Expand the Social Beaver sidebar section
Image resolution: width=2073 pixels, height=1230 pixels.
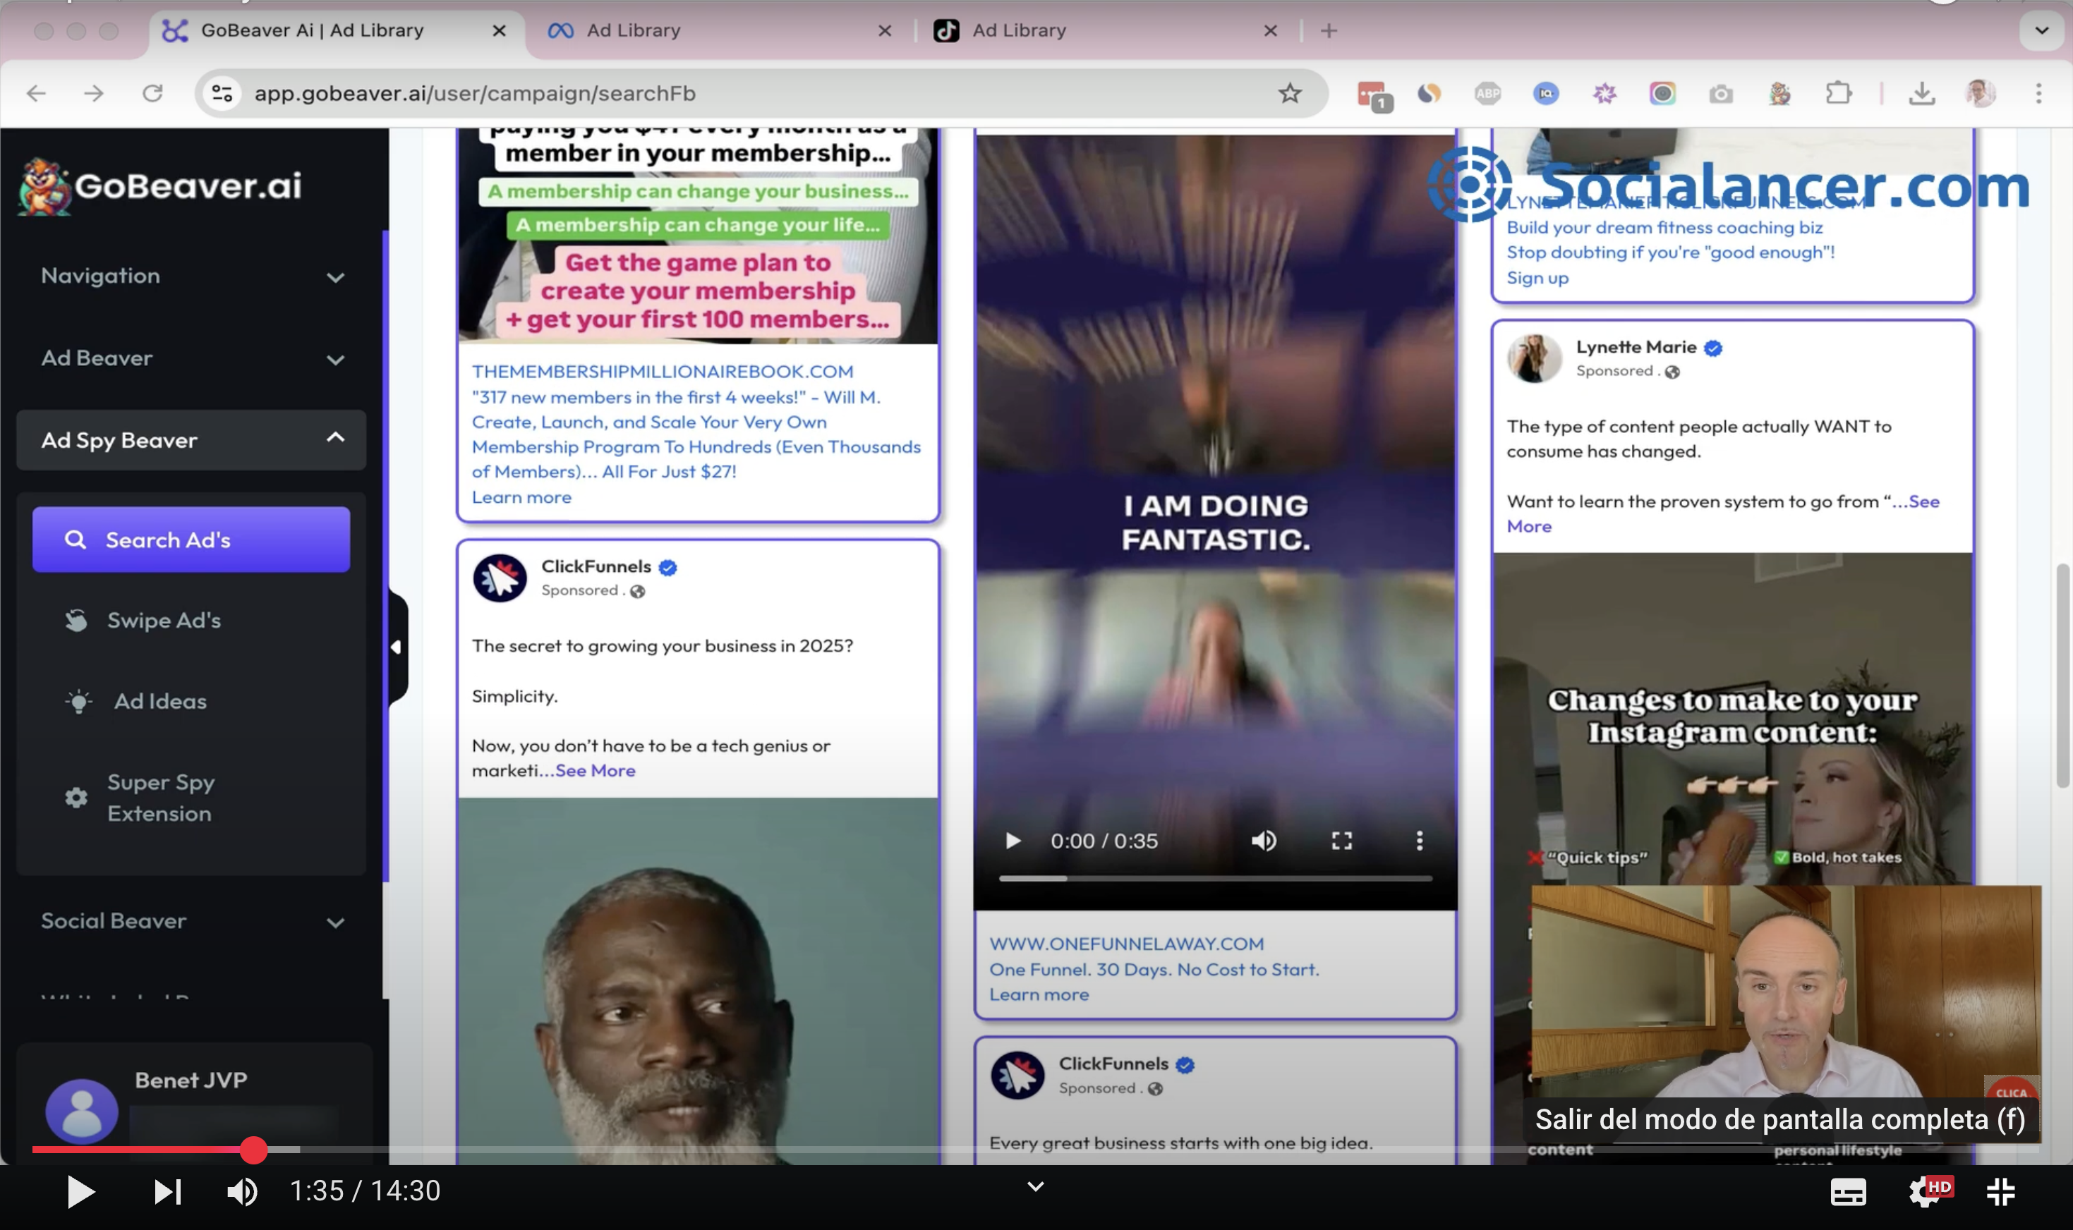pyautogui.click(x=193, y=921)
